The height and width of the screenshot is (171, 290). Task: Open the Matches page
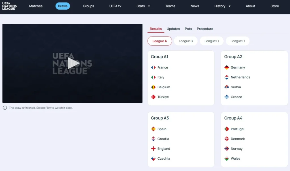click(36, 6)
